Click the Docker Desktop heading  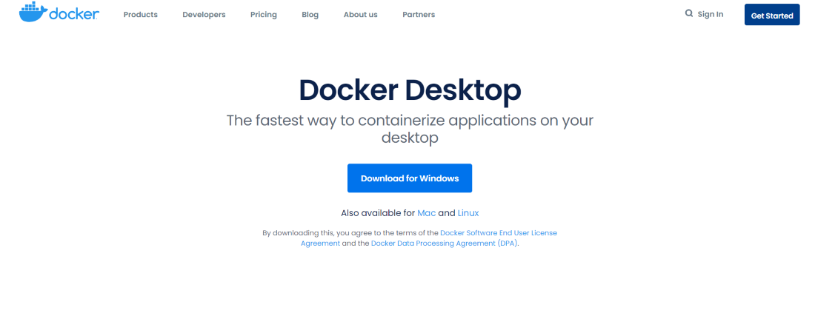point(410,90)
